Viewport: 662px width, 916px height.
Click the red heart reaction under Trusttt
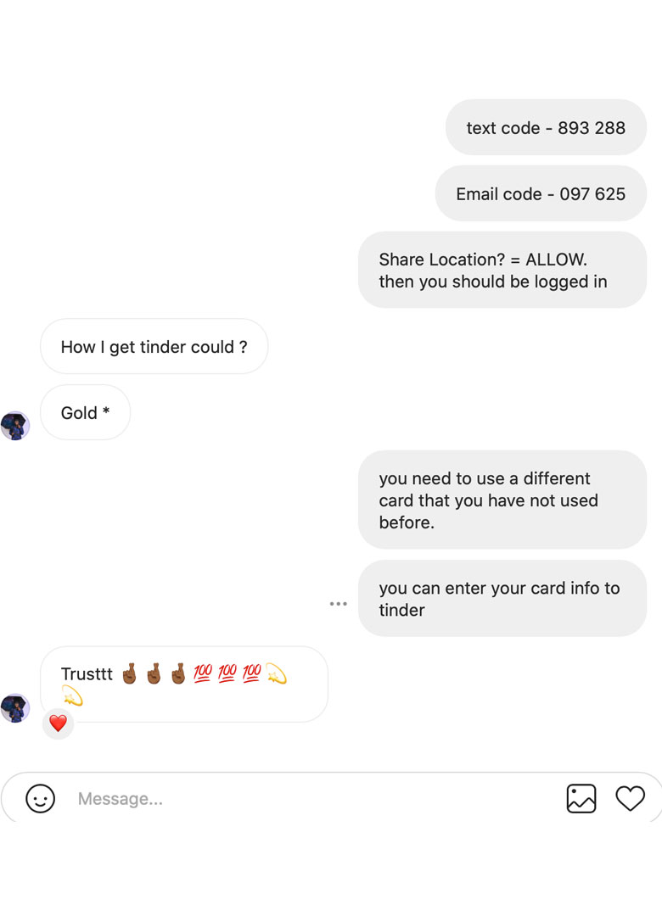pyautogui.click(x=58, y=723)
